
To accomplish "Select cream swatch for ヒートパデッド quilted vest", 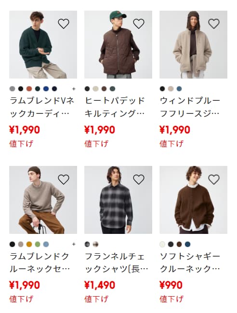I will pyautogui.click(x=96, y=89).
